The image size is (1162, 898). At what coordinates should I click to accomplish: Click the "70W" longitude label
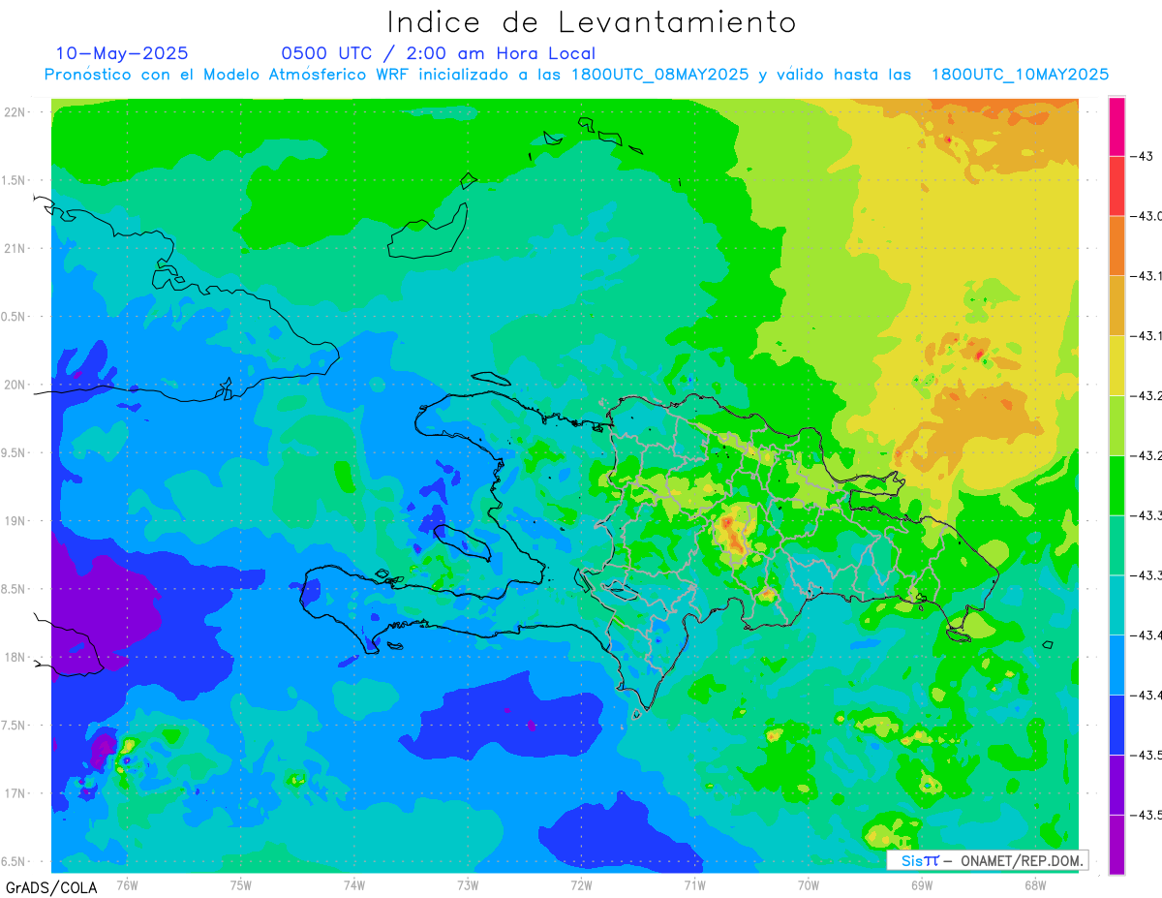pos(809,885)
